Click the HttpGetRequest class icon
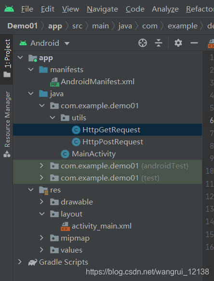 [x=76, y=130]
